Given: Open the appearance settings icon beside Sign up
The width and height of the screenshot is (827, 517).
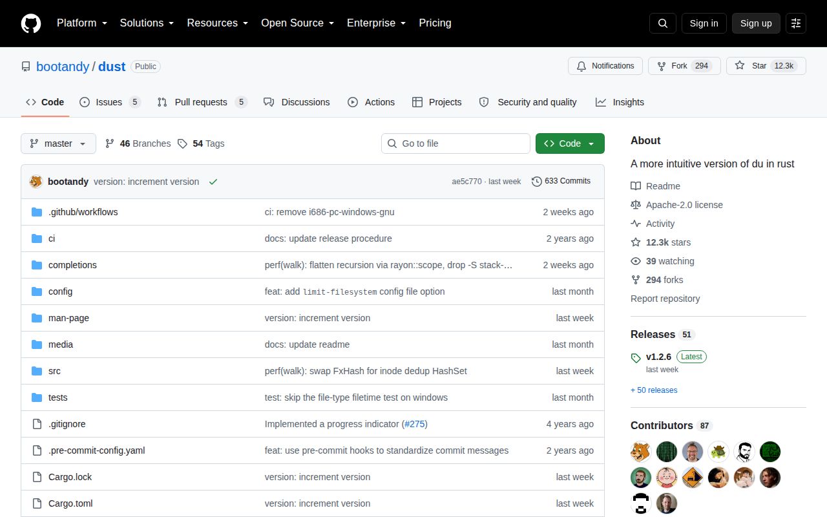Looking at the screenshot, I should (x=796, y=23).
